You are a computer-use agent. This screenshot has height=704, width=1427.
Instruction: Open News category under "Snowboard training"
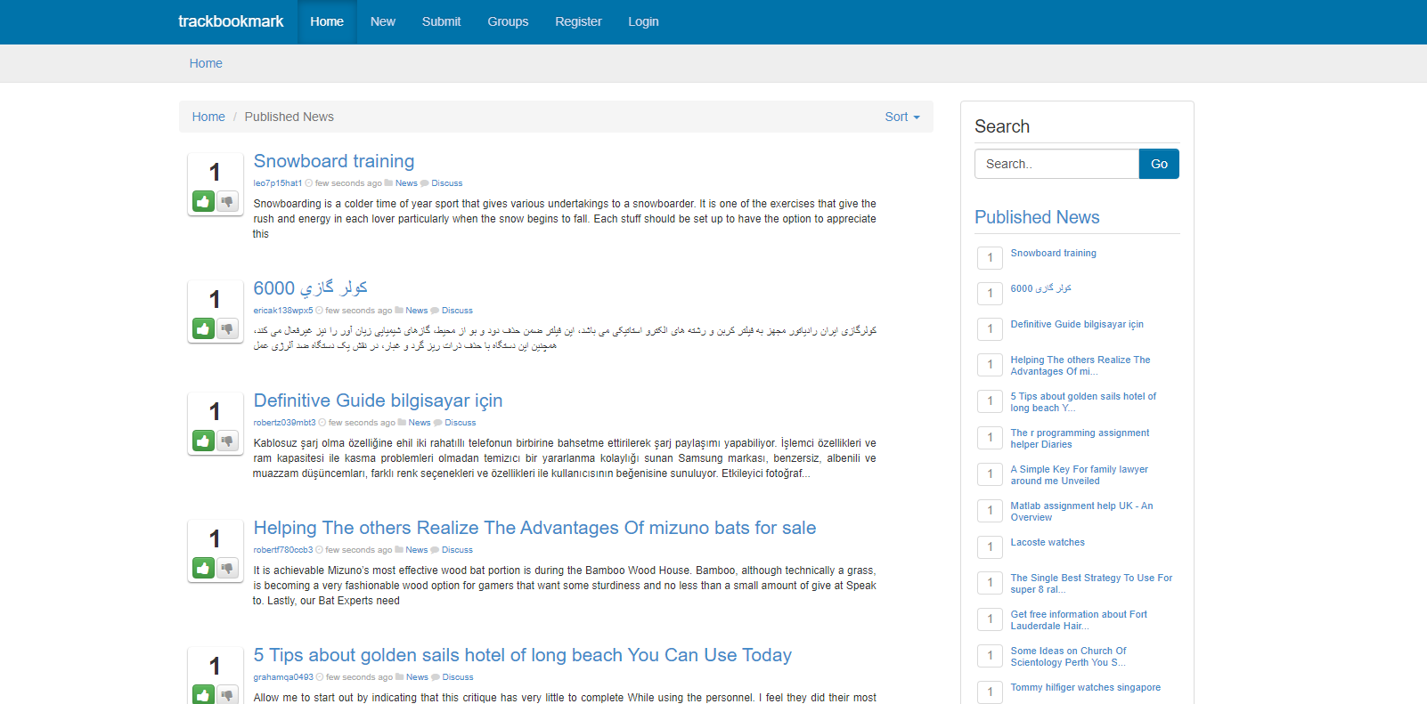(x=406, y=183)
